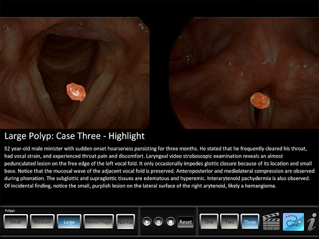Screen dimensions: 319x239
Task: Click the Large Polyp case title
Action: pyautogui.click(x=74, y=136)
